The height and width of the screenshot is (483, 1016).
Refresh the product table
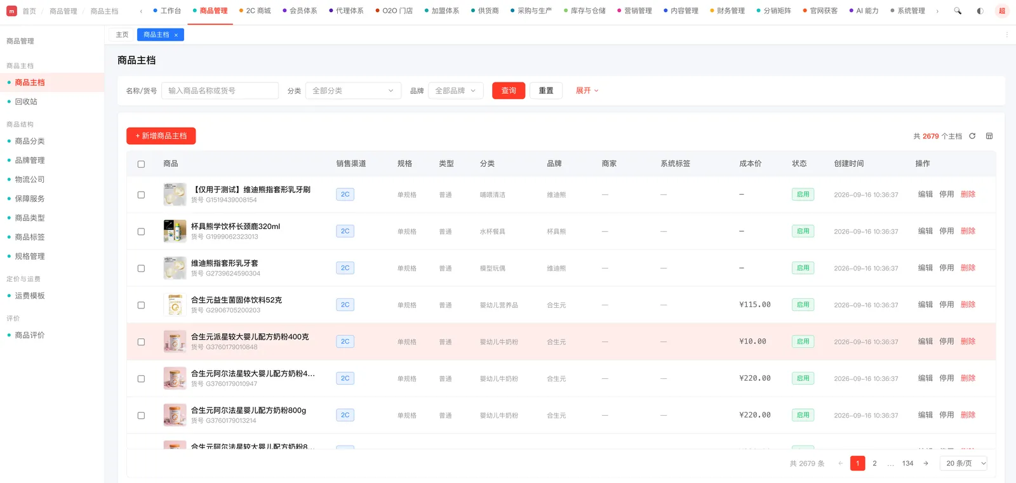[972, 136]
